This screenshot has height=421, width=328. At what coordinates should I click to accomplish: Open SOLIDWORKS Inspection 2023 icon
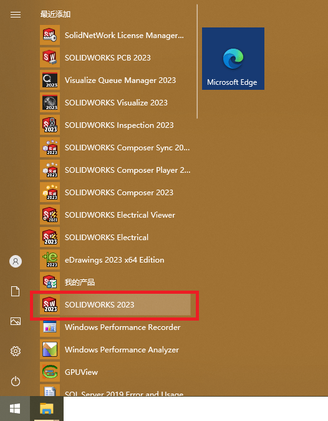(x=50, y=125)
